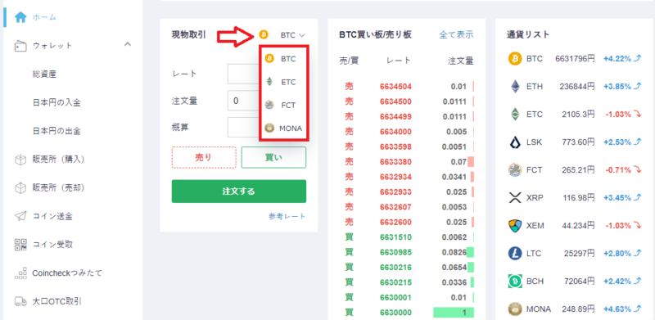
Task: Click sell order rate 6633380
Action: click(395, 162)
